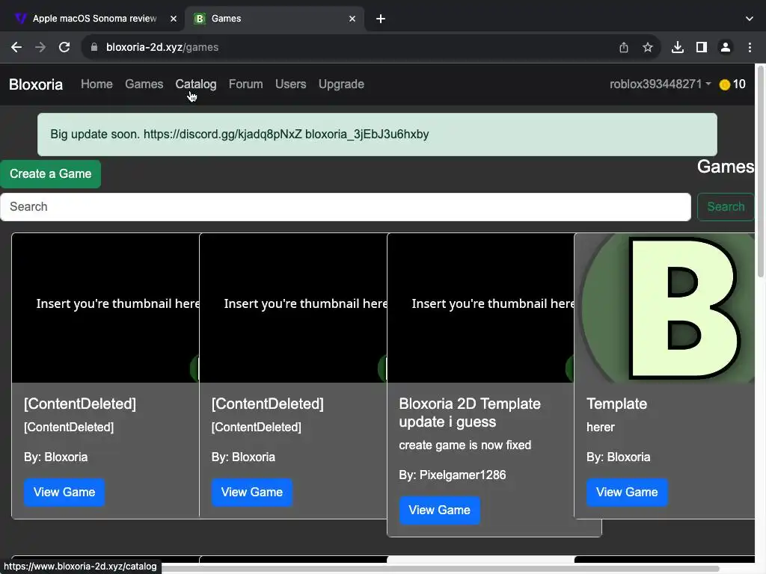Open the Chrome three-dot menu
Viewport: 766px width, 574px height.
click(750, 47)
